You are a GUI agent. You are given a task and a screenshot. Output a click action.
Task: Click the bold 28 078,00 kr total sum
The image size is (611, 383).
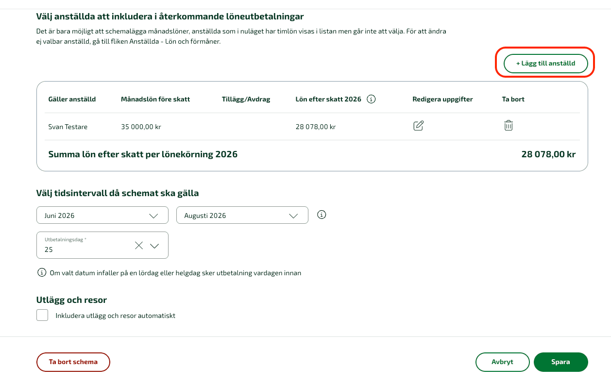coord(548,154)
